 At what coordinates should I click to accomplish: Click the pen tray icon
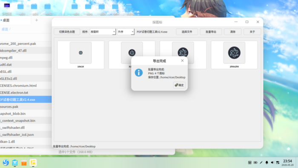point(261,162)
